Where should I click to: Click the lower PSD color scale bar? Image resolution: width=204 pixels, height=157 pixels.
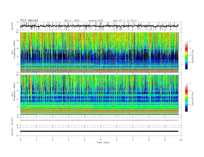[186, 98]
